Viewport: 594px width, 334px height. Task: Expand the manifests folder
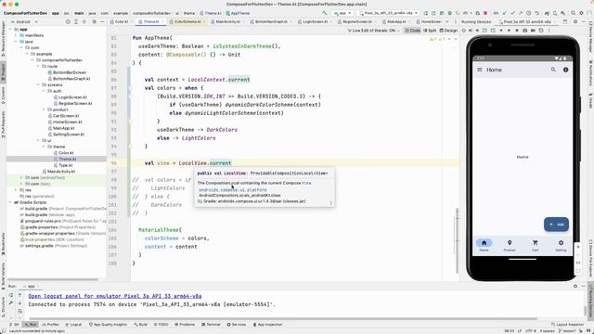pyautogui.click(x=16, y=35)
